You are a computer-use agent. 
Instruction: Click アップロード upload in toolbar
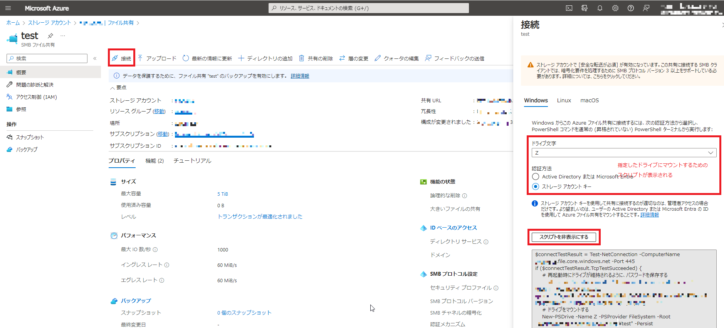coord(157,58)
